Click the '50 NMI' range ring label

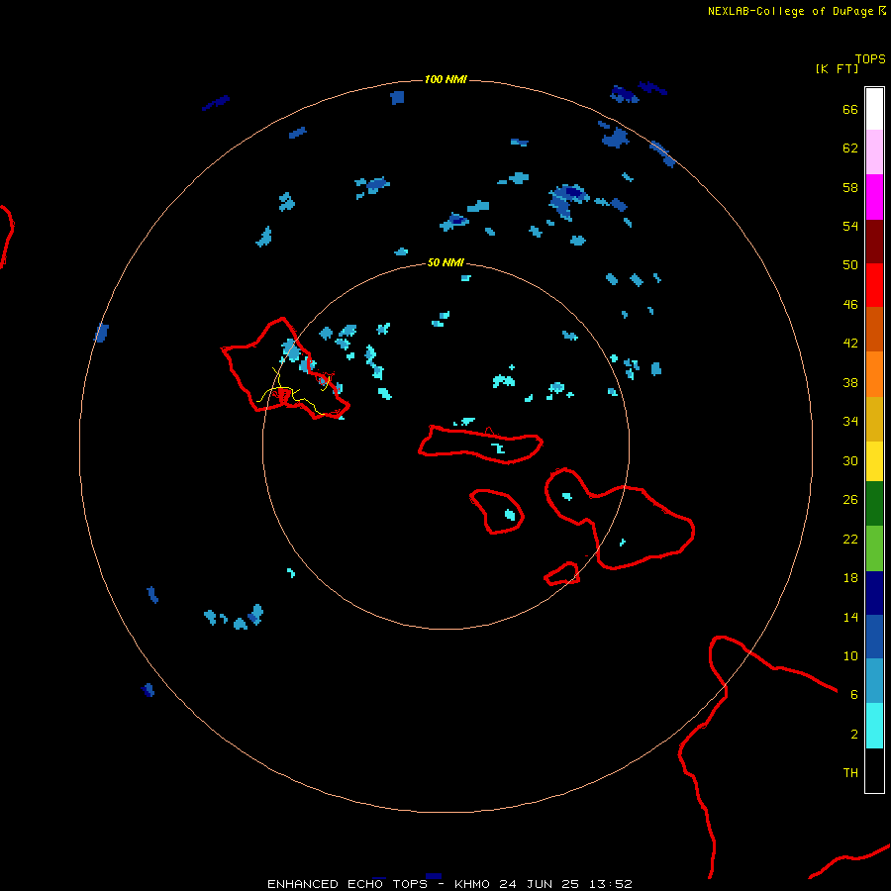click(445, 262)
